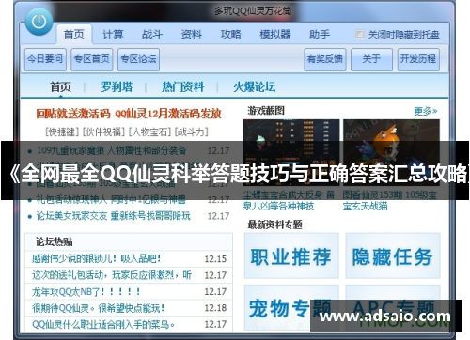
Task: Click the 关于 button
Action: click(371, 59)
